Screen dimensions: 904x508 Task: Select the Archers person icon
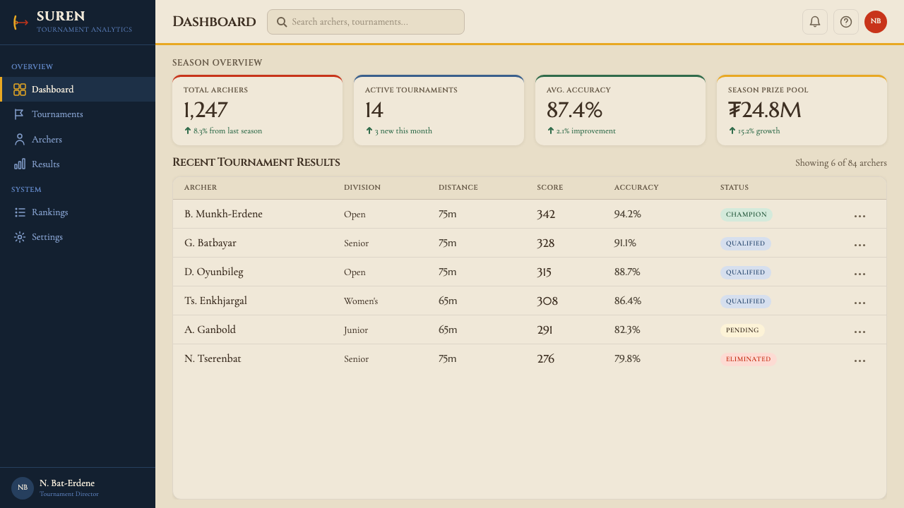[20, 140]
